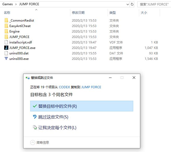Click the JUMP_FORCE folder icon

tap(6, 37)
